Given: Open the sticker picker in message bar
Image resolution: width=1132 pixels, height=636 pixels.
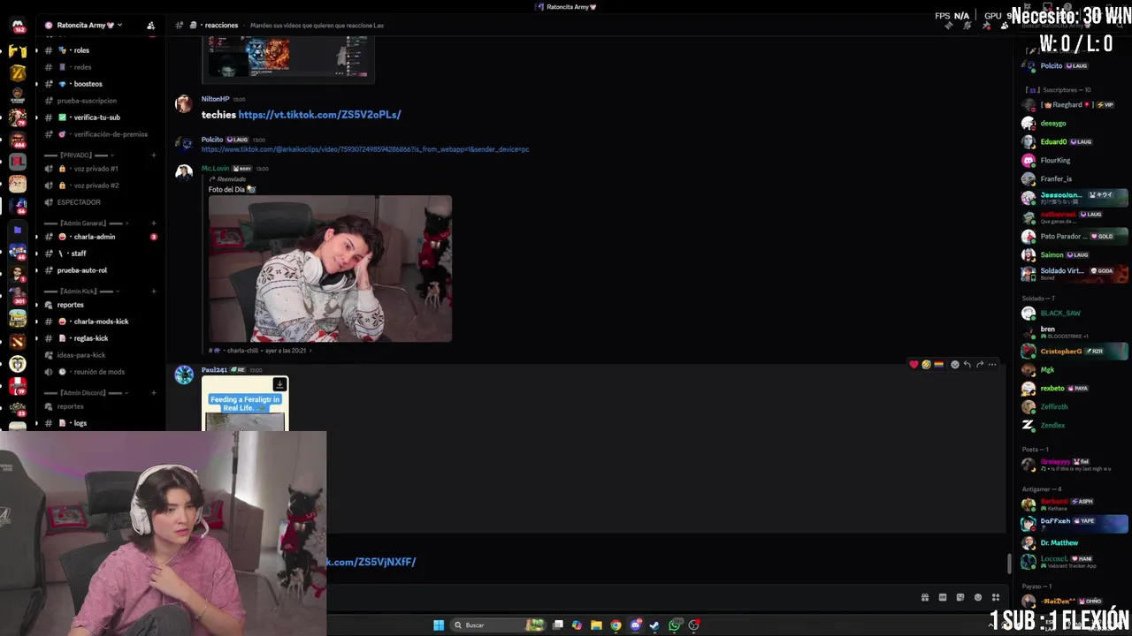Looking at the screenshot, I should [960, 598].
